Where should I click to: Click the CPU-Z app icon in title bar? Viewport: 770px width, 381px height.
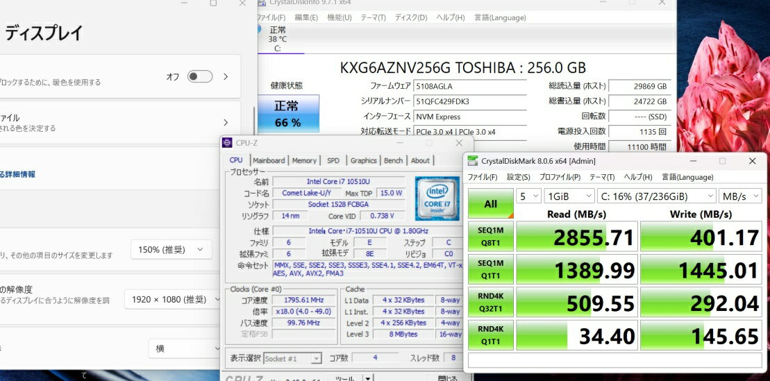(x=227, y=143)
